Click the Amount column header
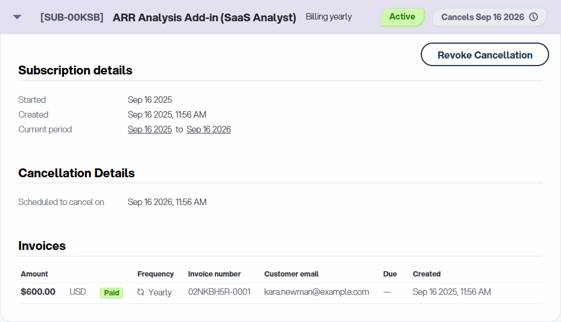This screenshot has height=322, width=561. (x=34, y=274)
